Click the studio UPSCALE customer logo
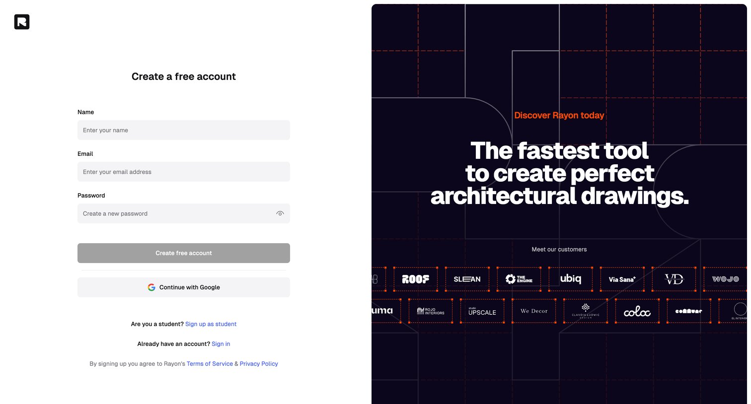751x404 pixels. pos(482,311)
